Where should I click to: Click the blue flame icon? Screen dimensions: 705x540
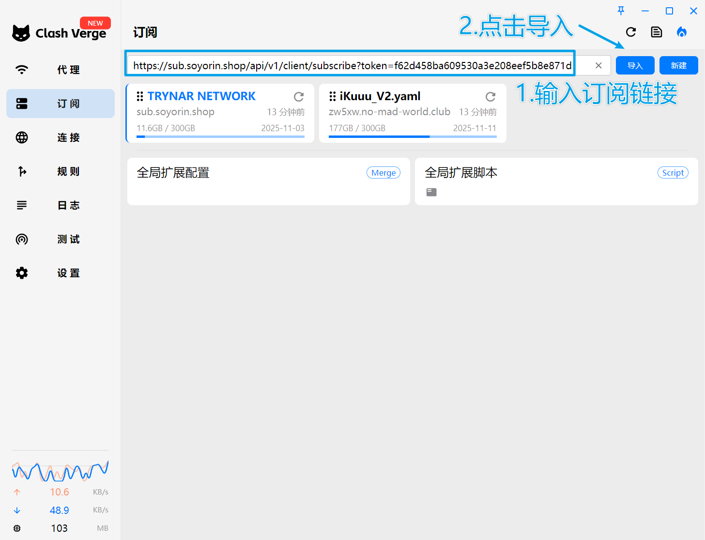pyautogui.click(x=682, y=32)
